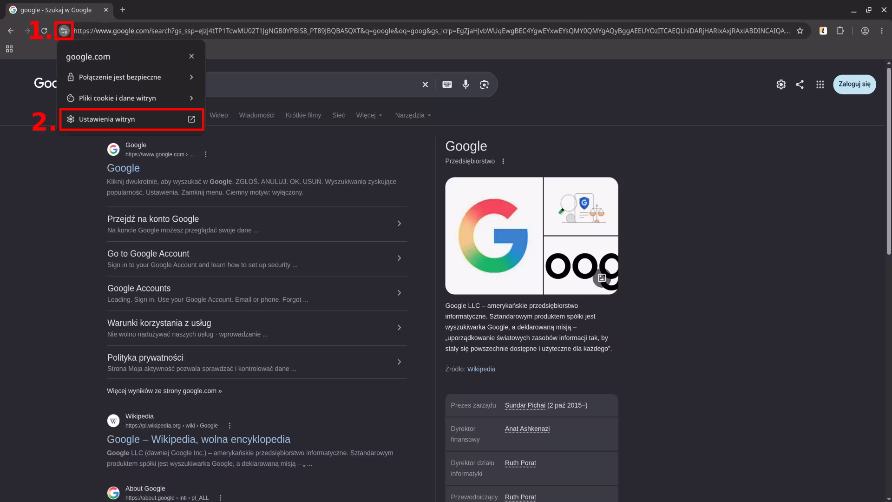Switch to the Wideo tab
892x502 pixels.
(219, 115)
